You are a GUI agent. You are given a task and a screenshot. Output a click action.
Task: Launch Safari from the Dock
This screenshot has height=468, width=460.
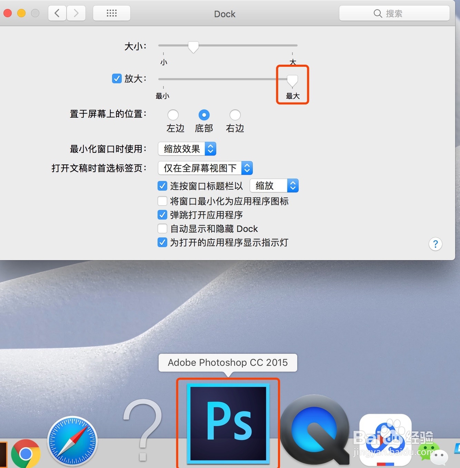point(72,441)
